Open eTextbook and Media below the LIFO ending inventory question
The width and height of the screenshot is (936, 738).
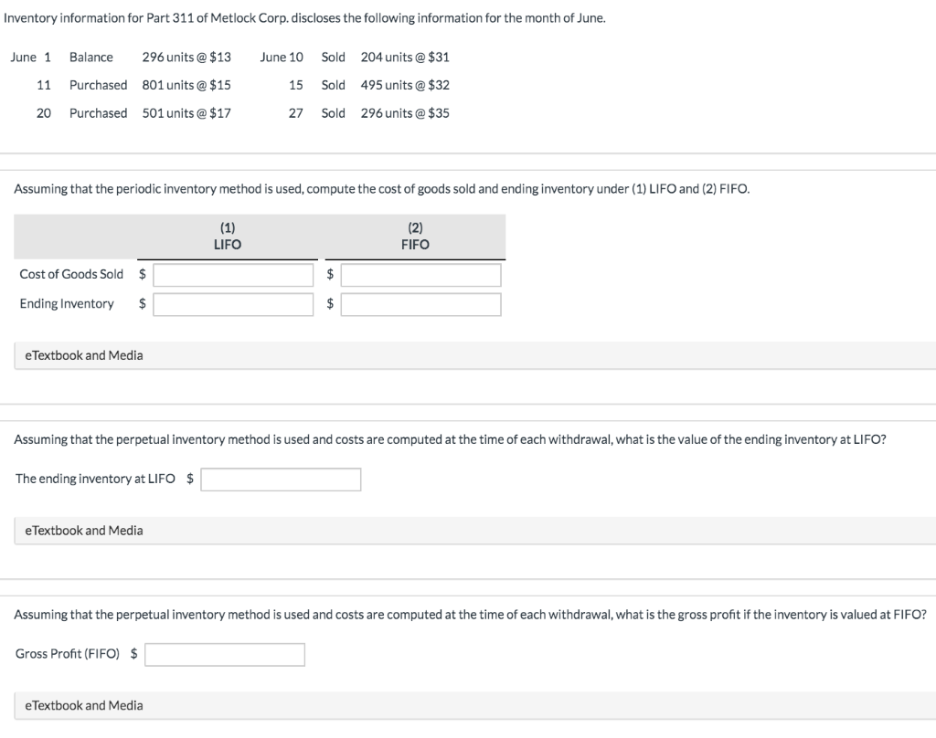tap(475, 531)
